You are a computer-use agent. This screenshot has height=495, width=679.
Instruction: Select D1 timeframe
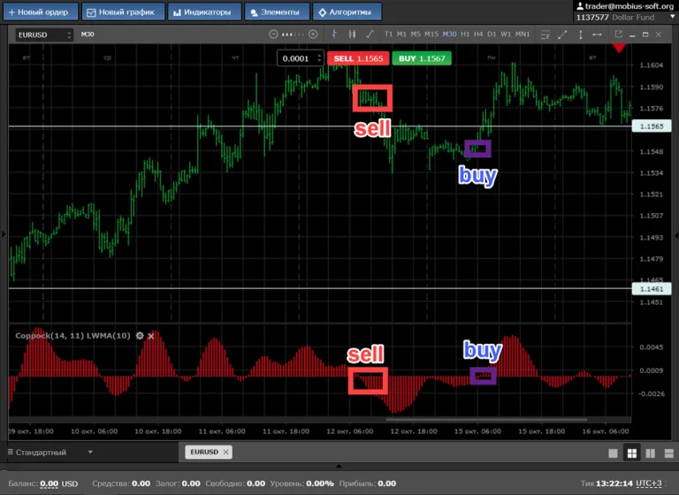coord(492,34)
